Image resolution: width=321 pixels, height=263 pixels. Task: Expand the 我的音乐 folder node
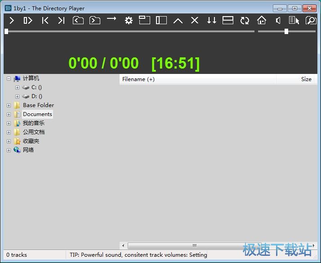click(9, 123)
